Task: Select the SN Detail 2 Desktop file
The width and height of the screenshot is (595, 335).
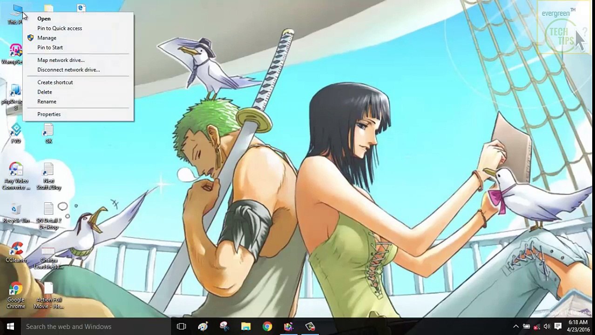Action: [x=48, y=216]
